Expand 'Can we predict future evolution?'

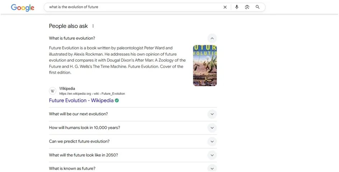(x=212, y=141)
